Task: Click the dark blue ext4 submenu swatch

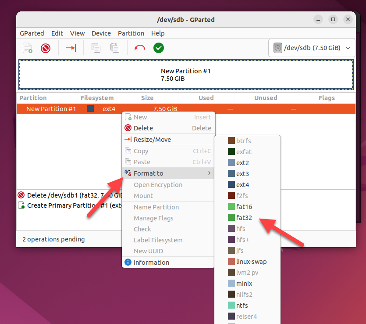Action: tap(231, 184)
